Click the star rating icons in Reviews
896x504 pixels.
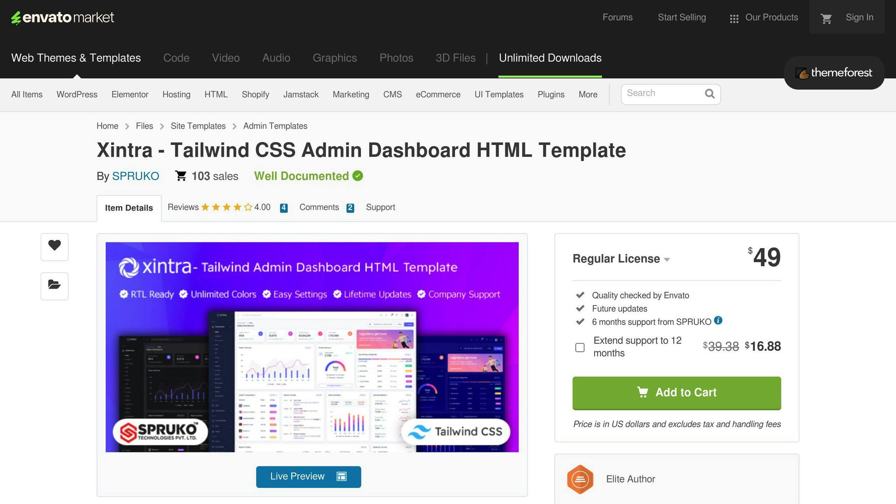227,207
